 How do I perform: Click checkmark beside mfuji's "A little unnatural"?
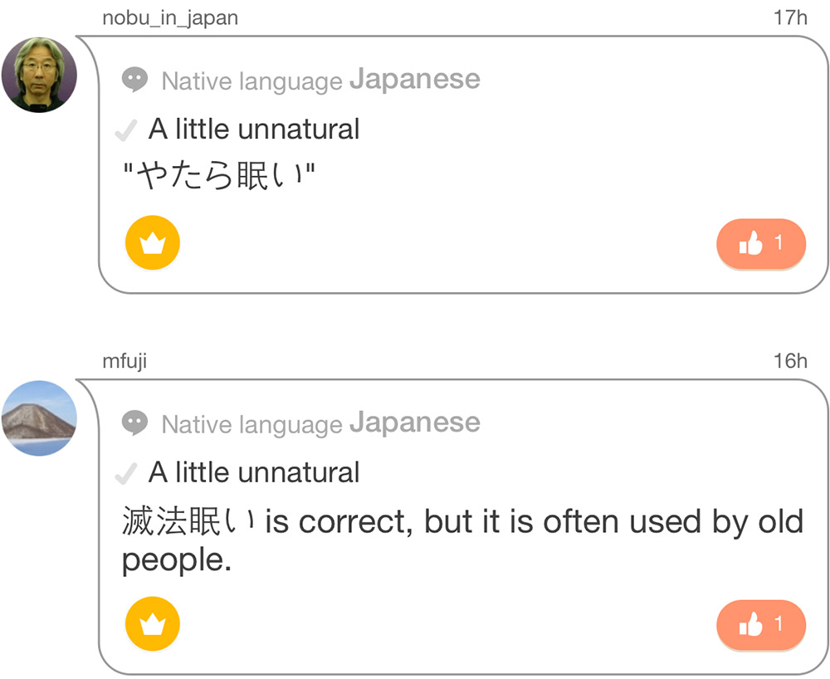(126, 474)
